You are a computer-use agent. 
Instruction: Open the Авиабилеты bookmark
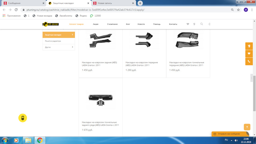point(64,16)
